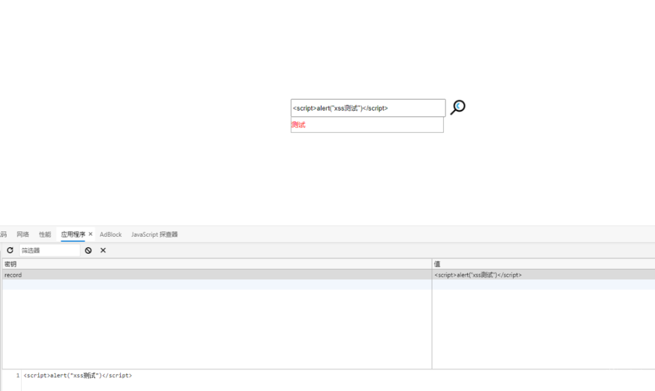
Task: Refresh the storage table with reload icon
Action: pos(10,250)
